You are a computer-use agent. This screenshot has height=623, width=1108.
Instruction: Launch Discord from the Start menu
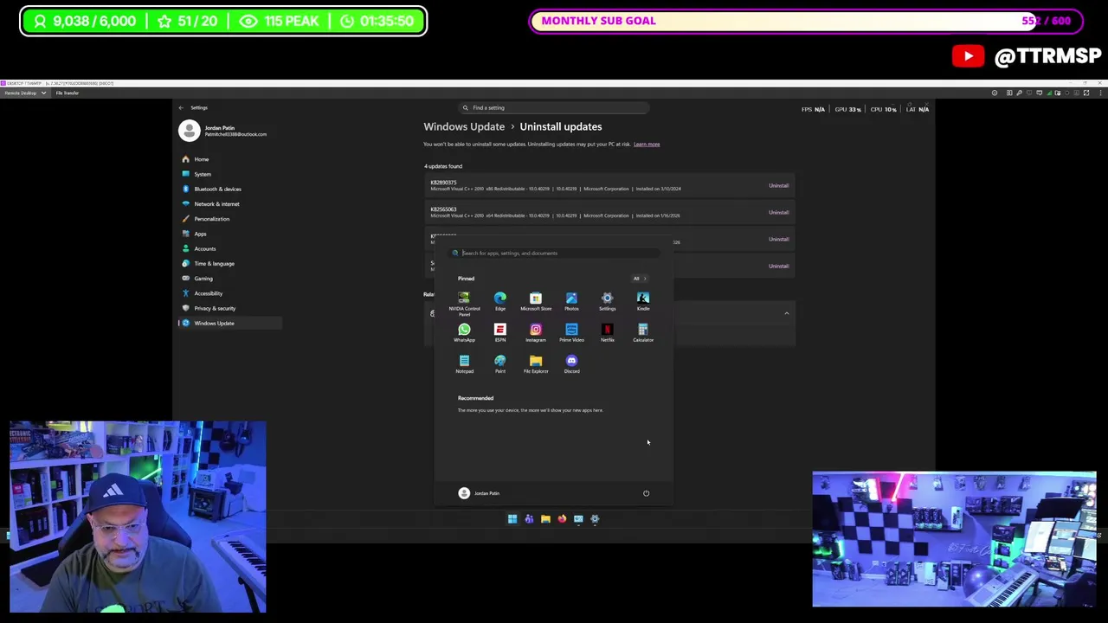pyautogui.click(x=571, y=363)
